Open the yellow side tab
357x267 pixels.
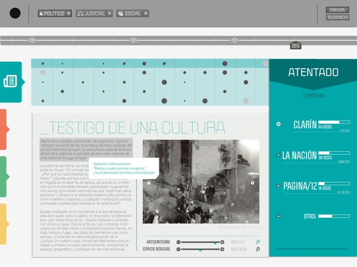coord(3,224)
